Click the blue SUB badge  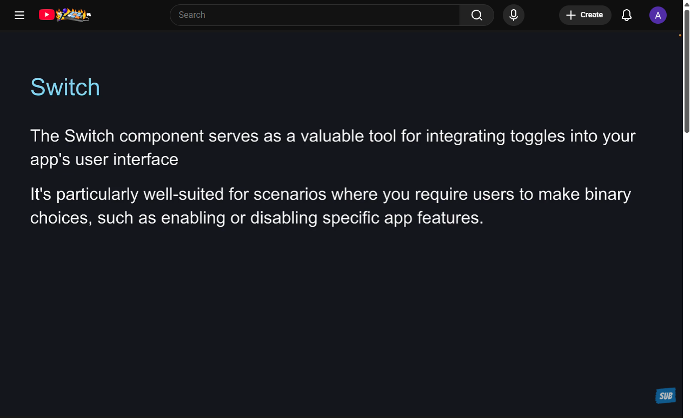click(x=666, y=396)
